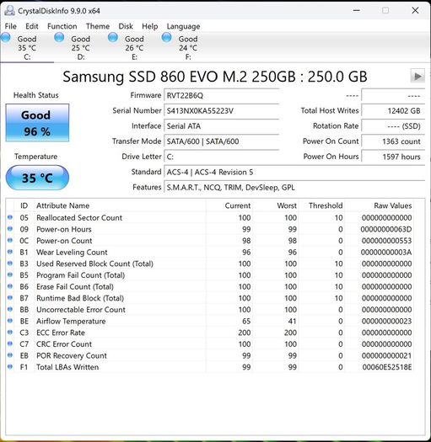Select the Wear Leveling Count row
Viewport: 431px width, 442px height.
210,252
